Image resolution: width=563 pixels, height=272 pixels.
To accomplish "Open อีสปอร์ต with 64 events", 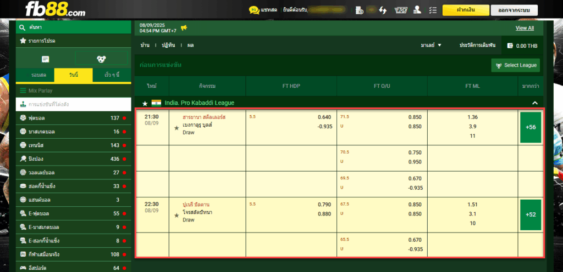I will 73,268.
